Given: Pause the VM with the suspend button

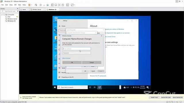Looking at the screenshot, I should (x=29, y=5).
